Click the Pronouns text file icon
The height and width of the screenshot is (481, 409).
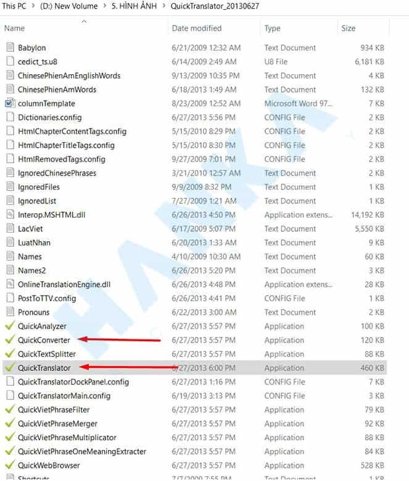[x=10, y=312]
